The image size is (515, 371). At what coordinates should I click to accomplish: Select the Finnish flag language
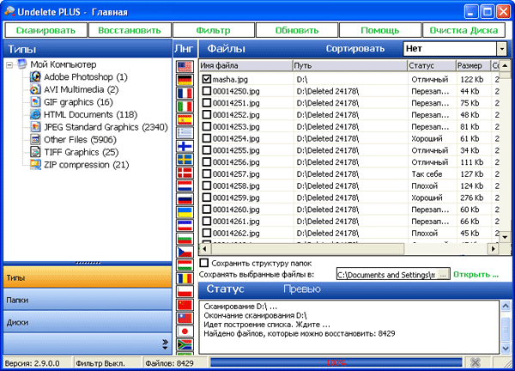coord(185,146)
